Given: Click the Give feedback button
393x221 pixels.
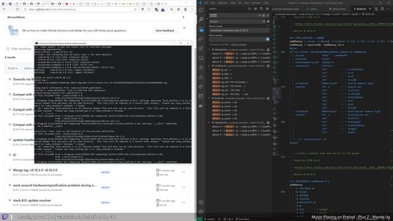Looking at the screenshot, I should (x=165, y=31).
